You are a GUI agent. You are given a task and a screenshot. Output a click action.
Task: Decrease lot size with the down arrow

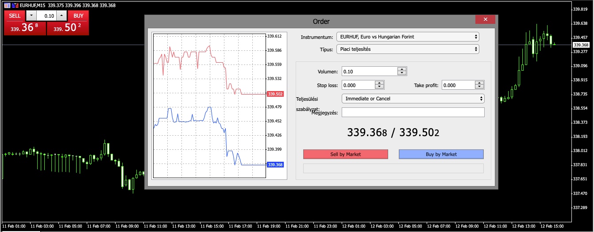[x=31, y=16]
